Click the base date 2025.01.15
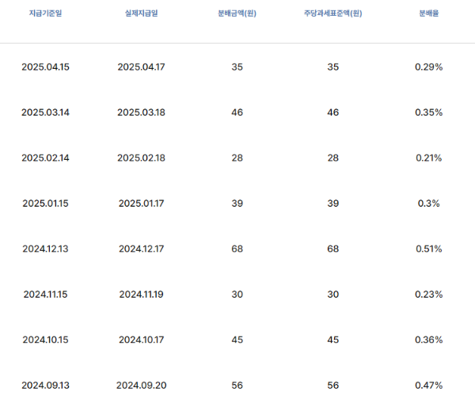 tap(45, 203)
